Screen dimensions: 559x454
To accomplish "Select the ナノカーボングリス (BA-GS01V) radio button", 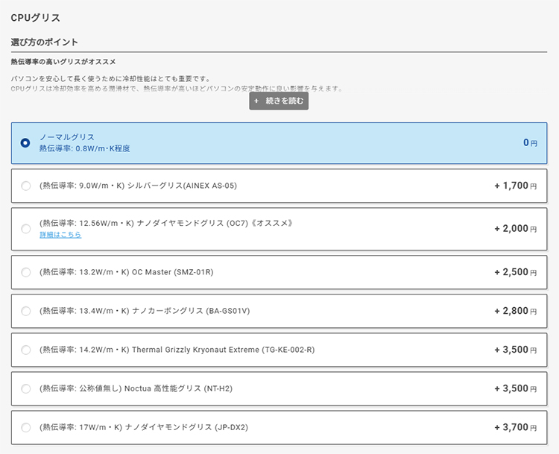I will 26,311.
